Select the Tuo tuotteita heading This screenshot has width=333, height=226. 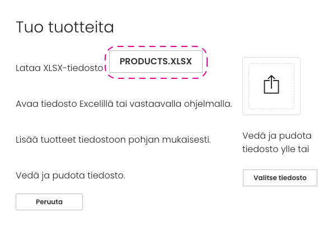click(65, 27)
